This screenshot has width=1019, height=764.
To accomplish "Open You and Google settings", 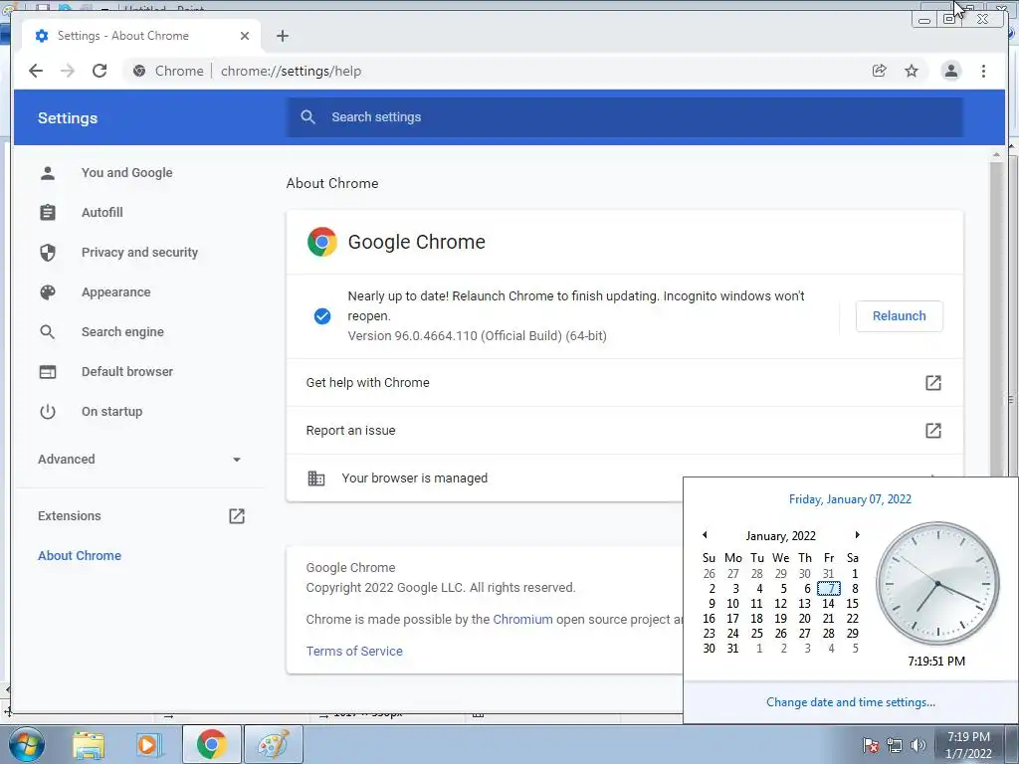I will click(126, 173).
